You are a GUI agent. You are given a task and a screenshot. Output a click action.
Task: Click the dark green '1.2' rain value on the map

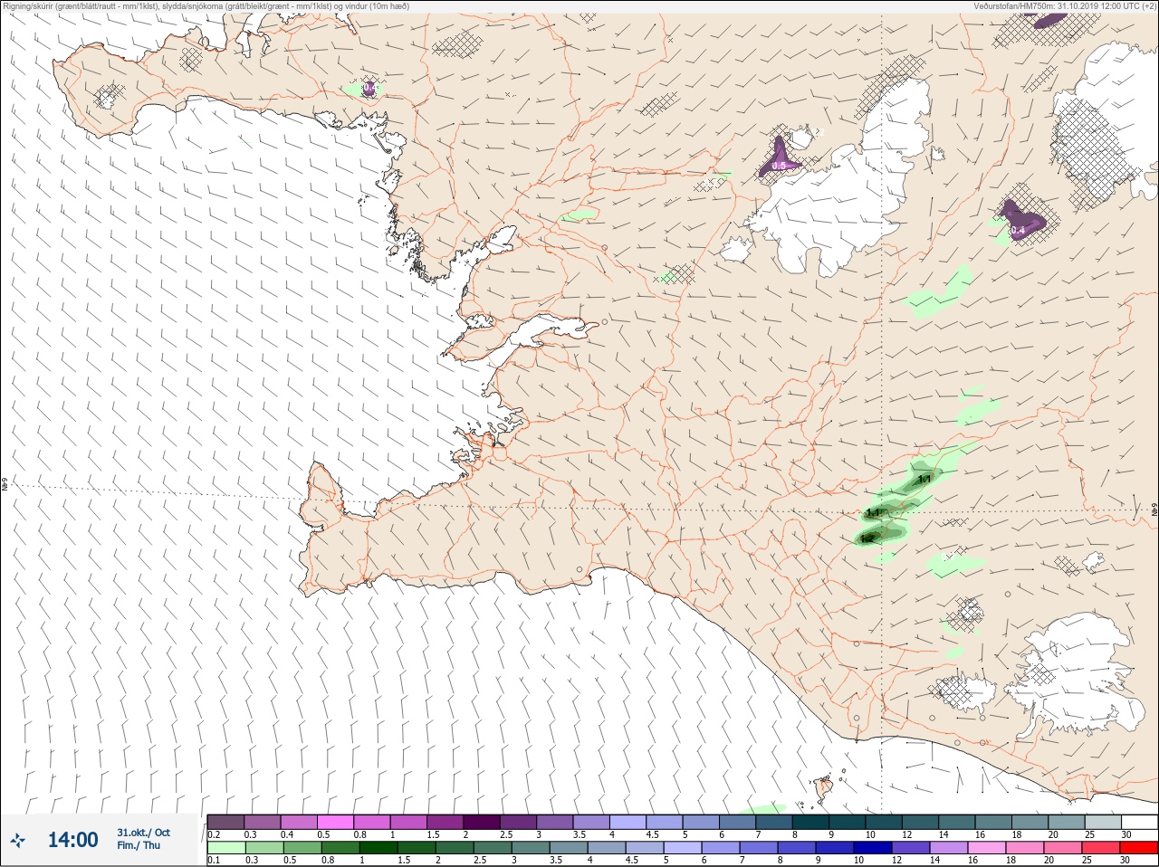[867, 538]
